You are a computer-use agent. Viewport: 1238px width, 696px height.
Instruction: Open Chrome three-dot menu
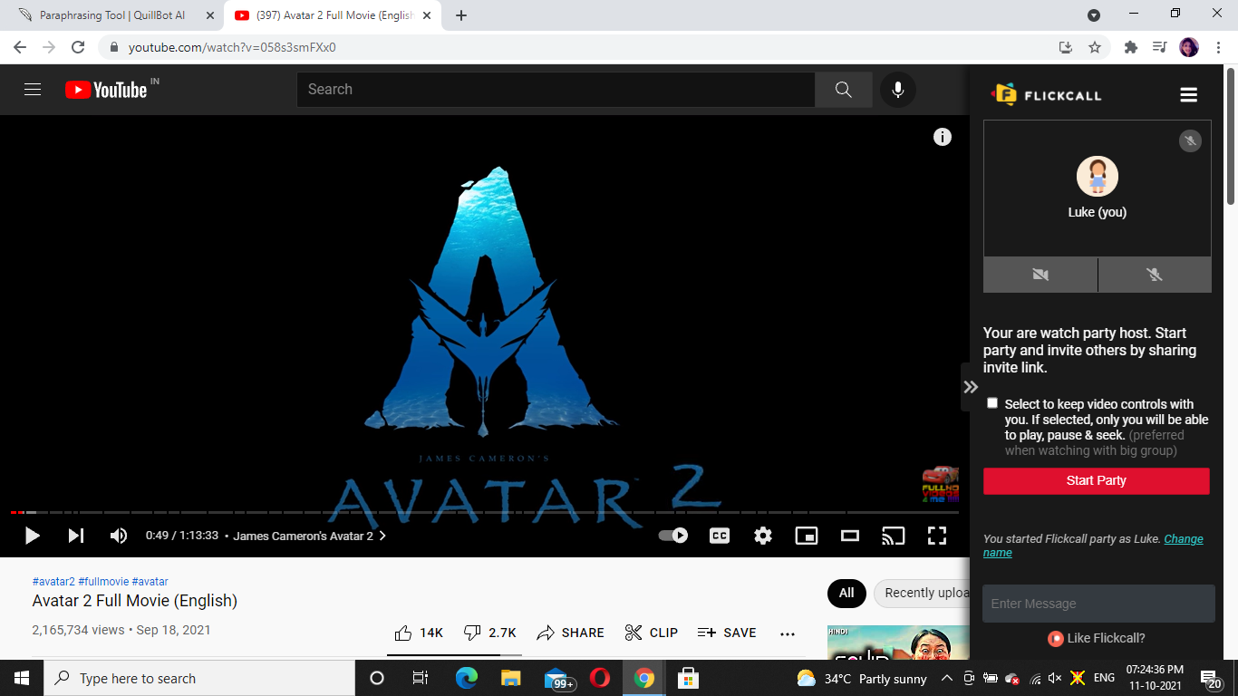[1219, 47]
